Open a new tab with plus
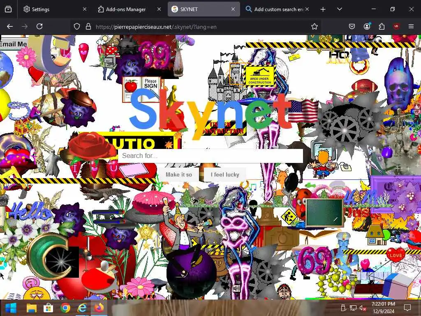The height and width of the screenshot is (316, 421). click(323, 9)
